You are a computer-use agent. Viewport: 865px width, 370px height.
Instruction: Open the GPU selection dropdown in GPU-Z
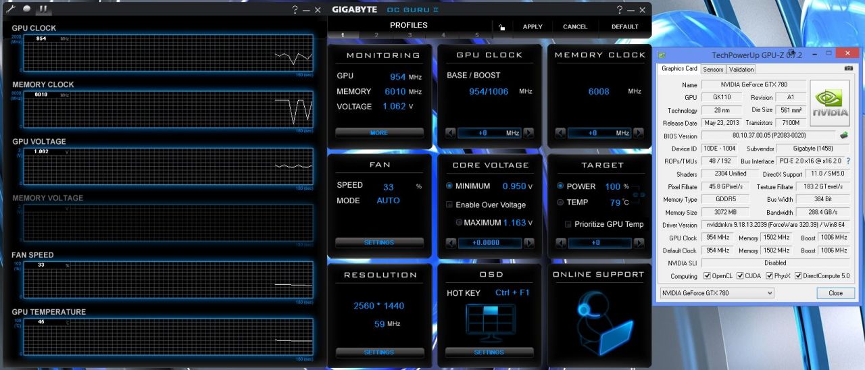(716, 293)
